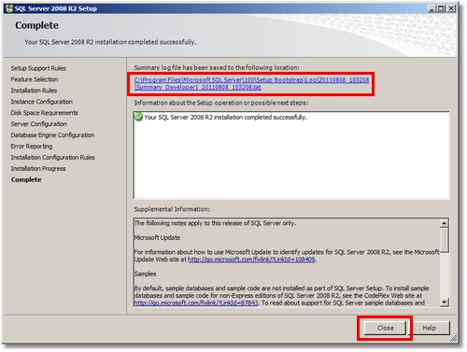Click the Supplemental Information scrollbar thumb

click(445, 240)
